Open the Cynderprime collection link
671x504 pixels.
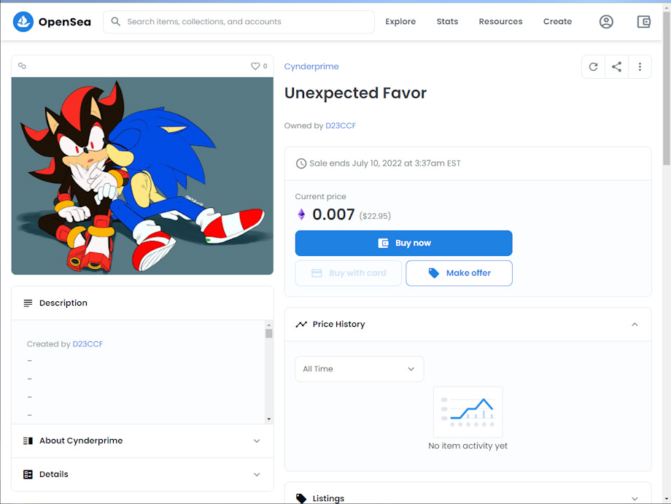pyautogui.click(x=311, y=66)
